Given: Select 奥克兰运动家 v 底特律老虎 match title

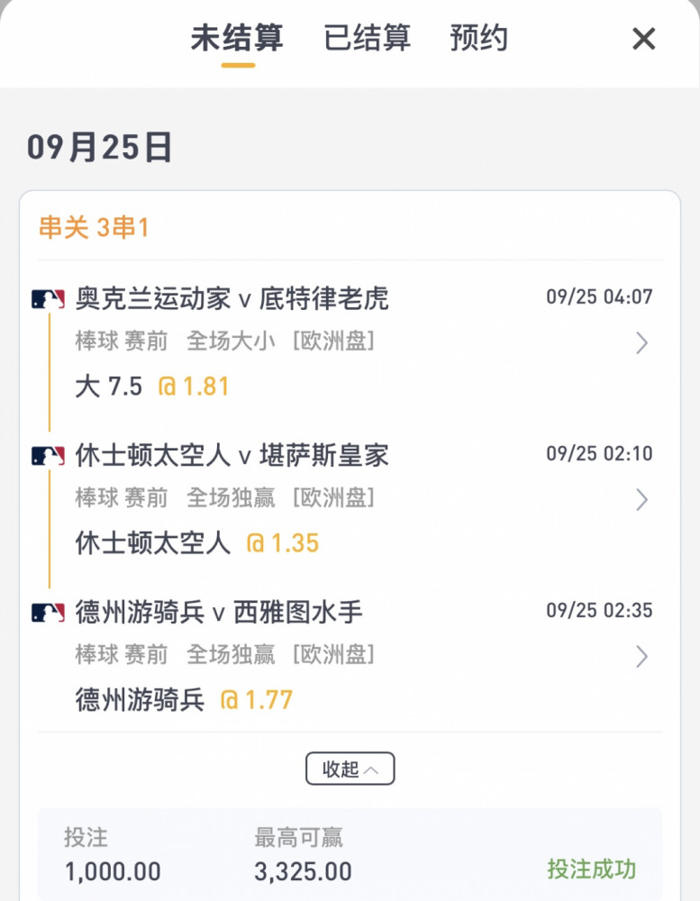Looking at the screenshot, I should point(232,299).
